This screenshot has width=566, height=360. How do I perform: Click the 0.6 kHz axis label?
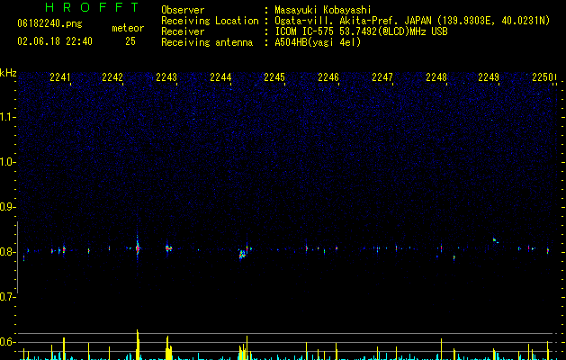[x=6, y=342]
